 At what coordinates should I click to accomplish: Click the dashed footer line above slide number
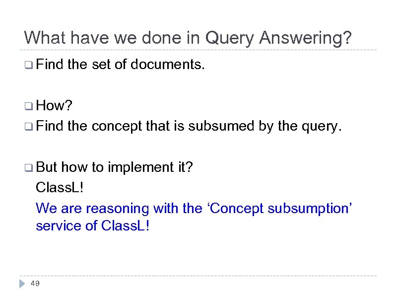click(198, 276)
